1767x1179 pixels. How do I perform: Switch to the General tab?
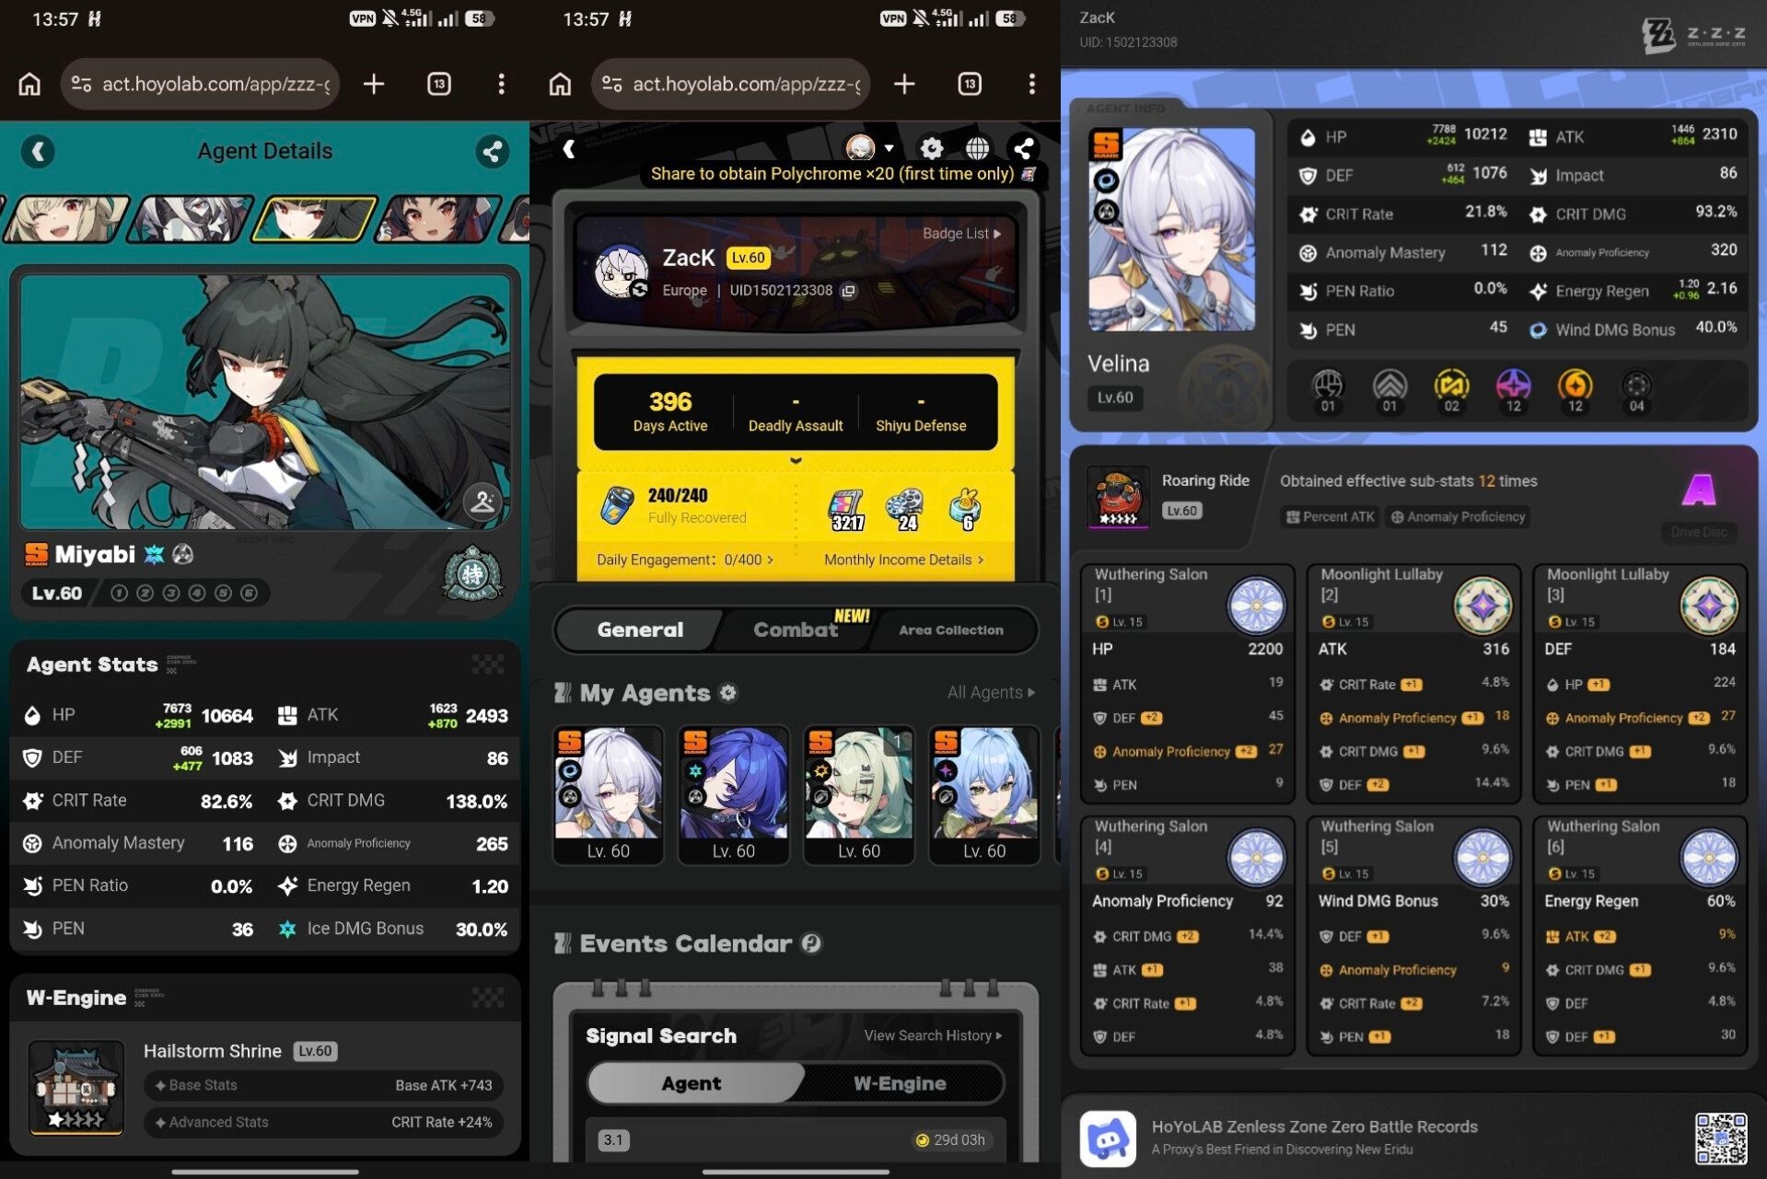click(x=640, y=630)
